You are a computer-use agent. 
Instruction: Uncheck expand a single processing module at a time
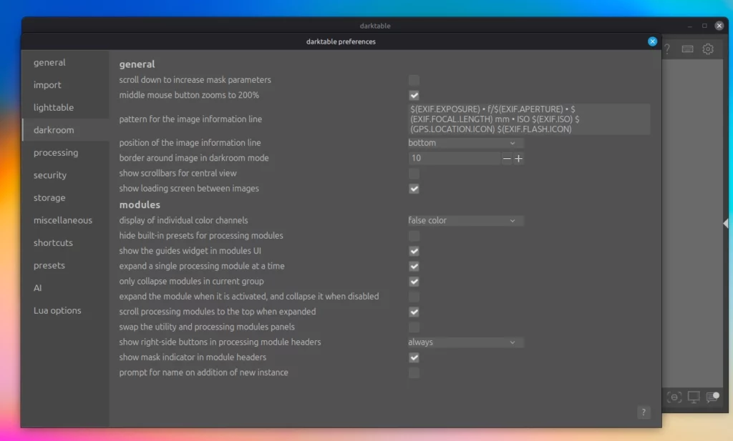coord(414,267)
